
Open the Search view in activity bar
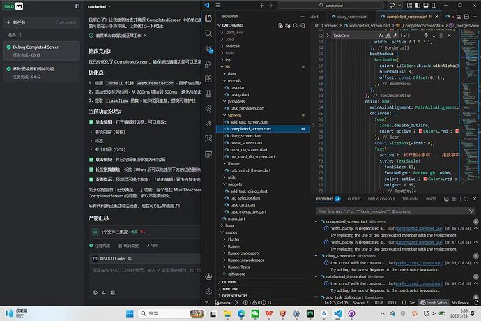pyautogui.click(x=208, y=33)
